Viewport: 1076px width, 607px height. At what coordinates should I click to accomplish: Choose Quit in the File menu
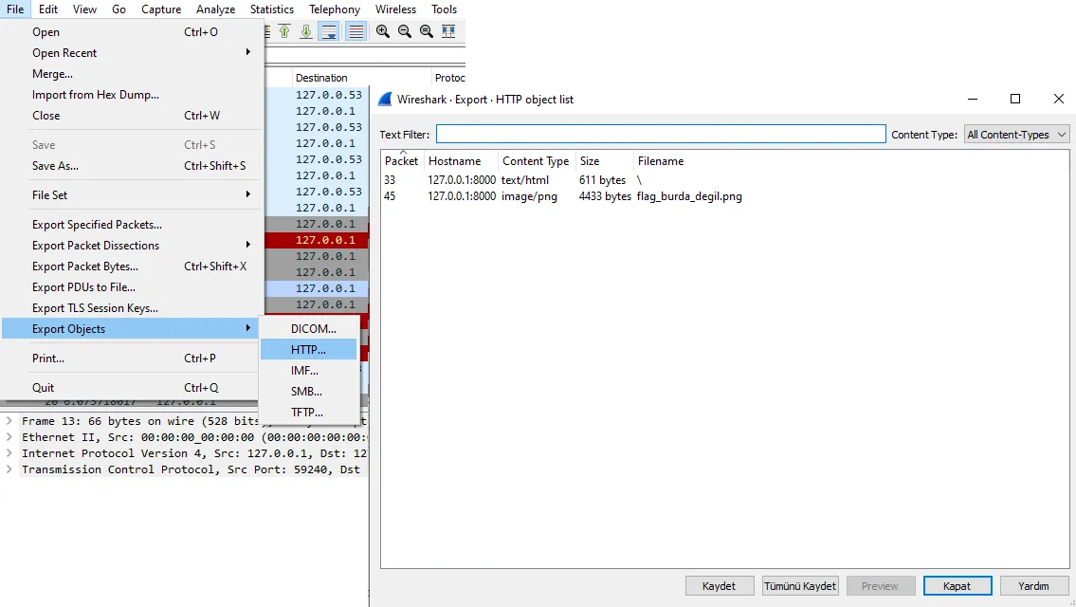132,387
